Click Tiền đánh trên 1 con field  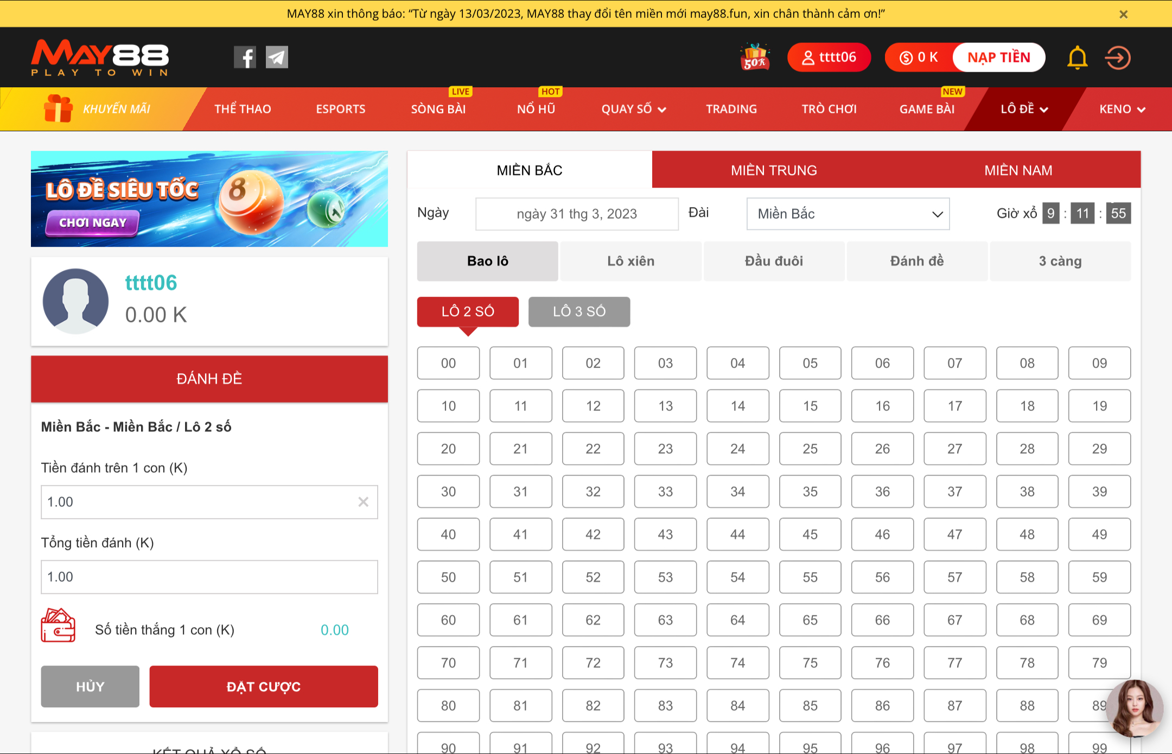coord(209,502)
